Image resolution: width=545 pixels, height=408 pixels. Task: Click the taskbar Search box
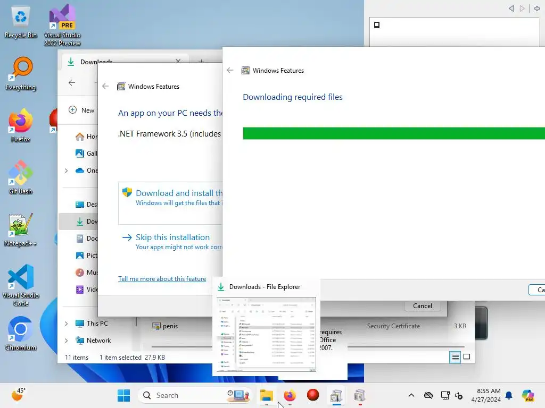tap(195, 395)
